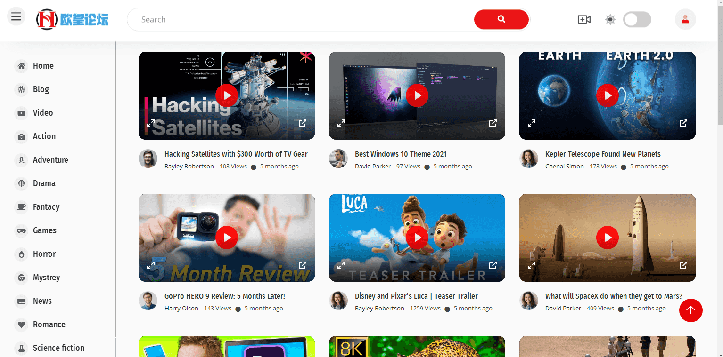Toggle the dark mode switch
This screenshot has width=723, height=357.
tap(637, 19)
